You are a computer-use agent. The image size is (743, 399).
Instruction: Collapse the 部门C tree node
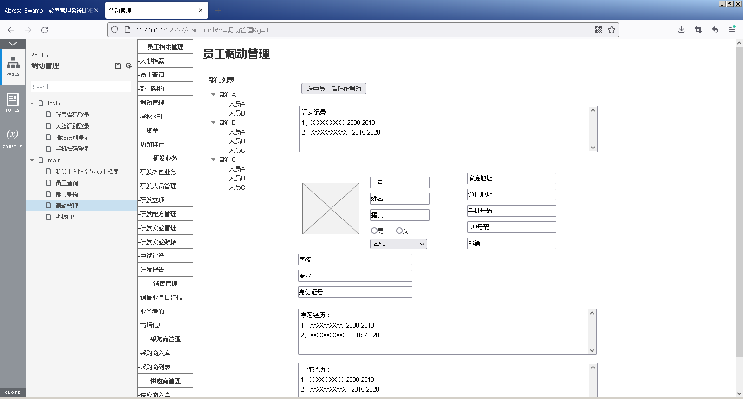pyautogui.click(x=213, y=160)
